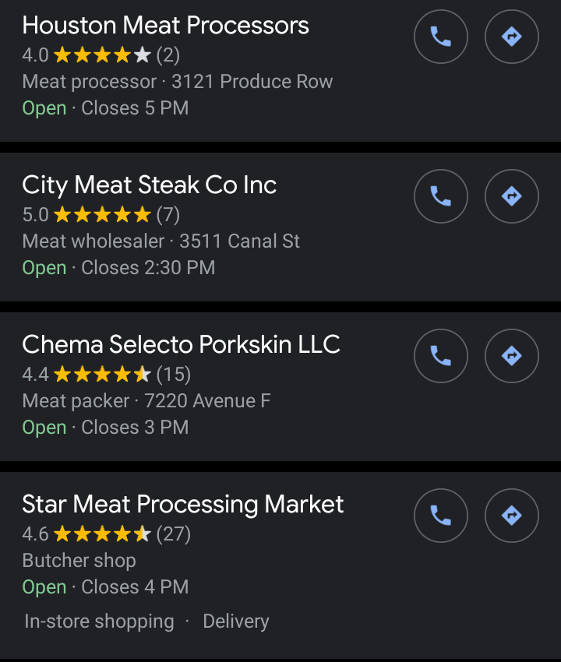Open directions to City Meat Steak Co Inc
Screen dimensions: 561x662
pyautogui.click(x=511, y=196)
